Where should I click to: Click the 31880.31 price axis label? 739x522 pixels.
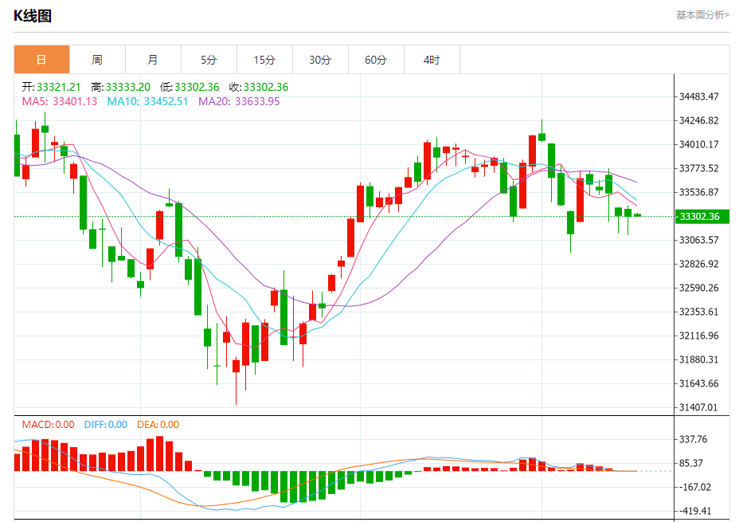(699, 359)
